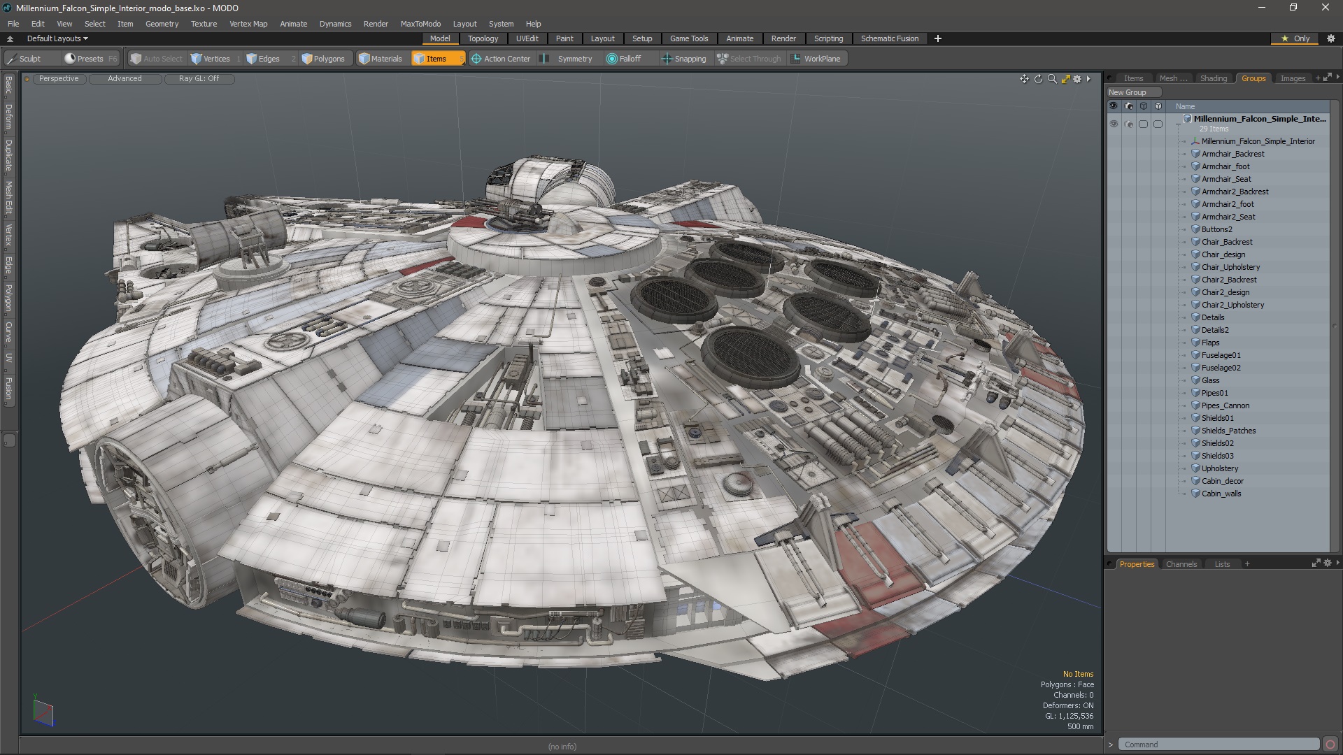Click the viewport rotate icon

click(1038, 79)
